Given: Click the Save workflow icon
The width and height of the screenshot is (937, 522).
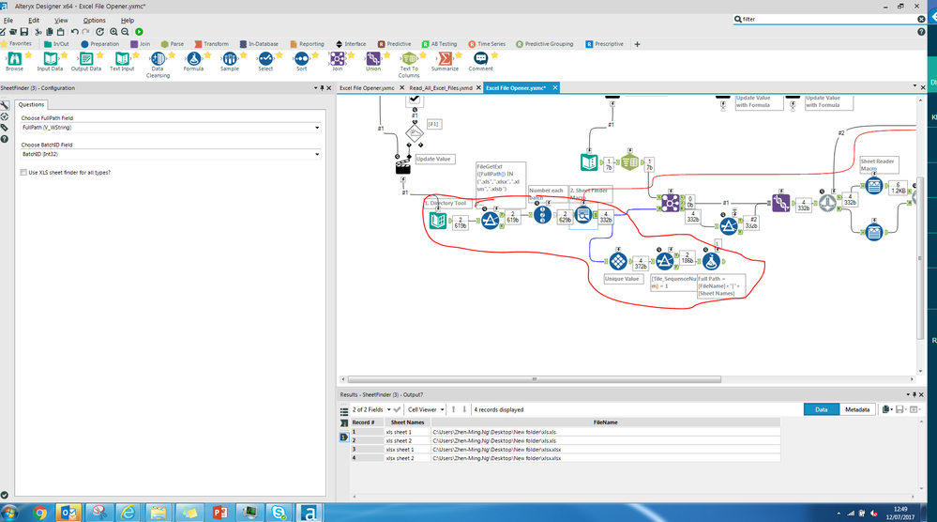Looking at the screenshot, I should pos(23,32).
